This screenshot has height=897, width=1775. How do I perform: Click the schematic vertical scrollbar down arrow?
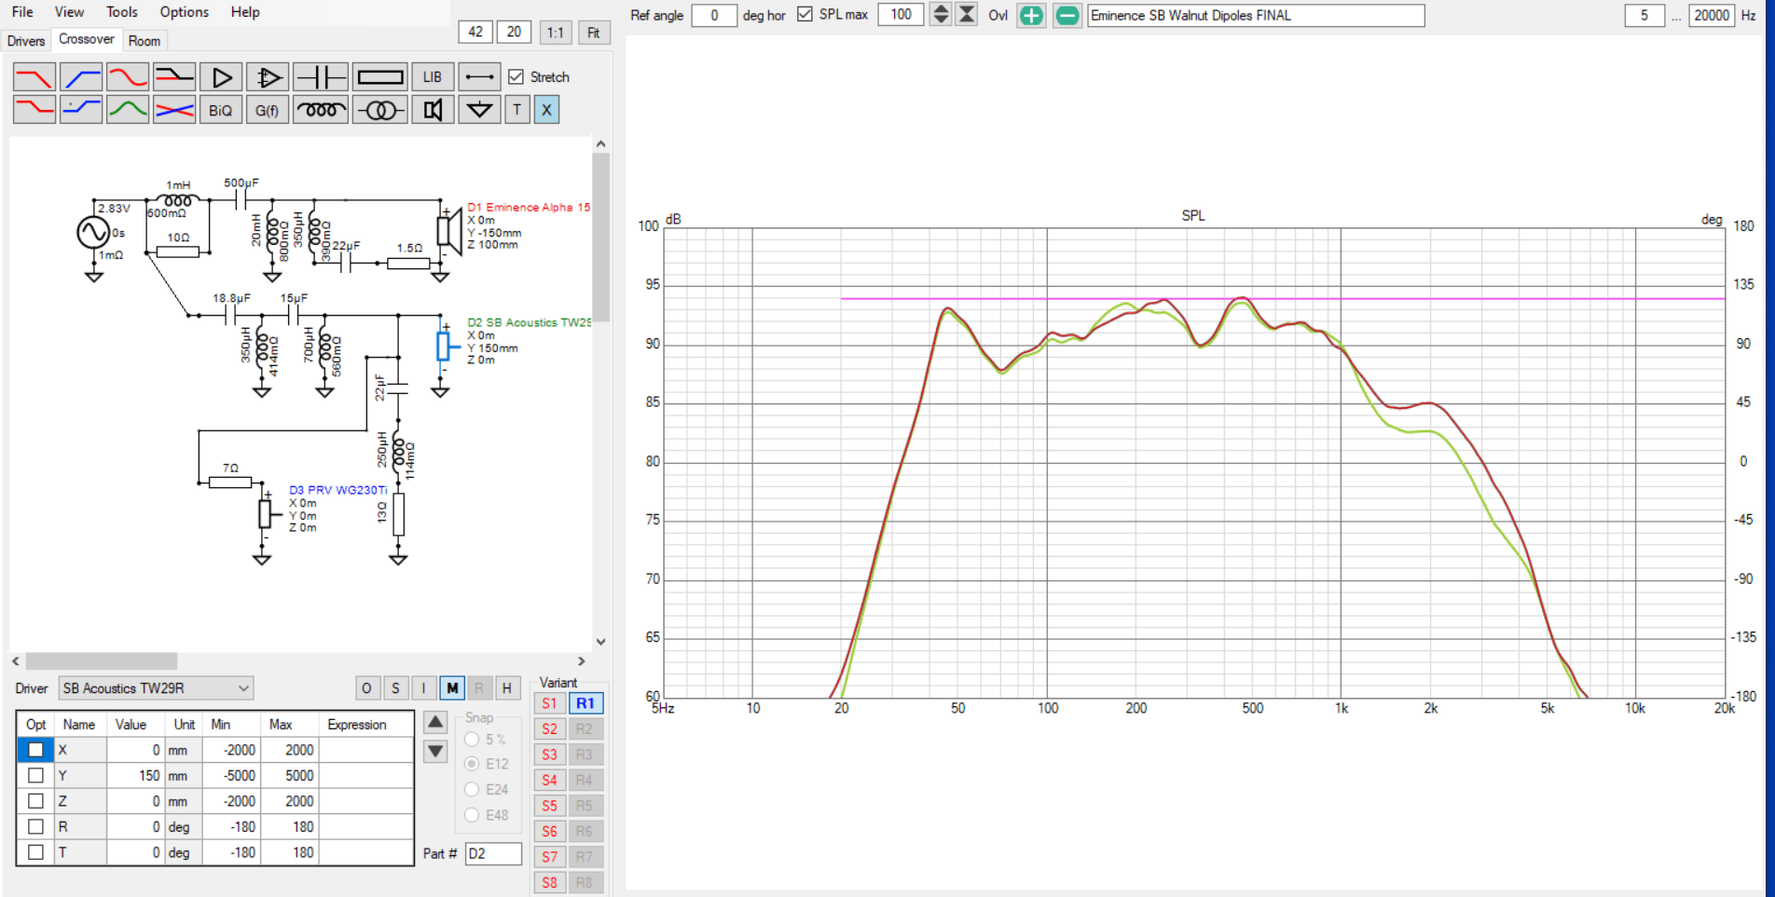[600, 641]
